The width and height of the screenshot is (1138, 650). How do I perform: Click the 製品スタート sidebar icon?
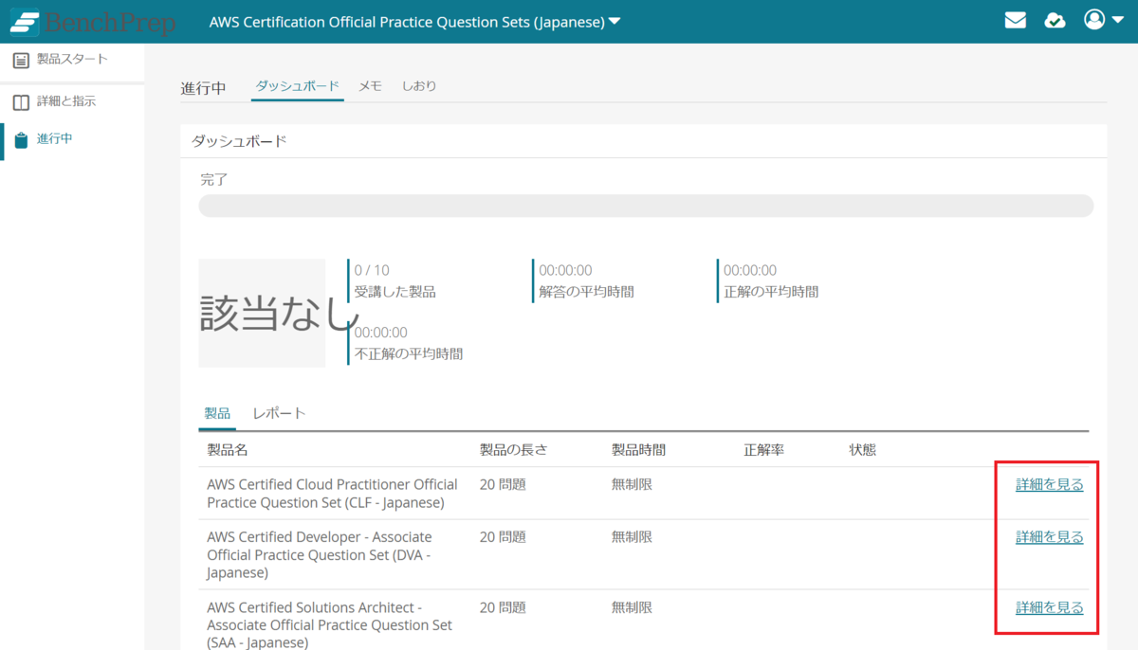[21, 61]
